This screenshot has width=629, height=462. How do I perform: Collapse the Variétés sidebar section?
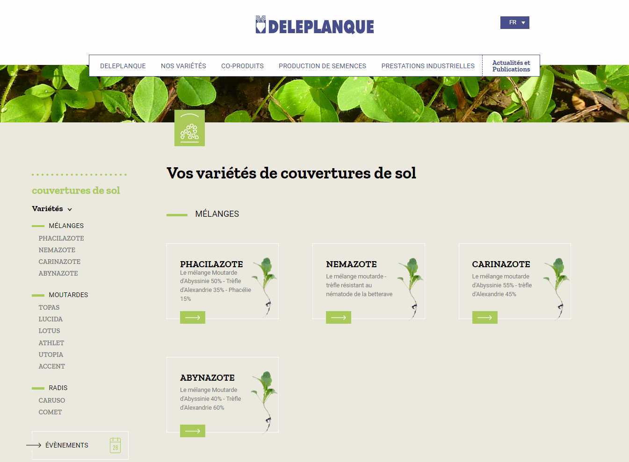click(52, 209)
